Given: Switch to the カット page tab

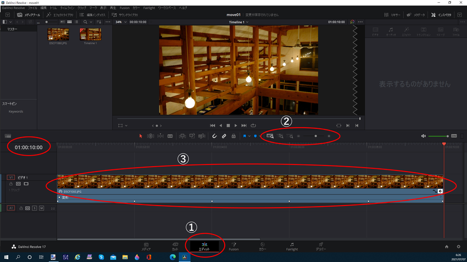Looking at the screenshot, I should pos(175,247).
